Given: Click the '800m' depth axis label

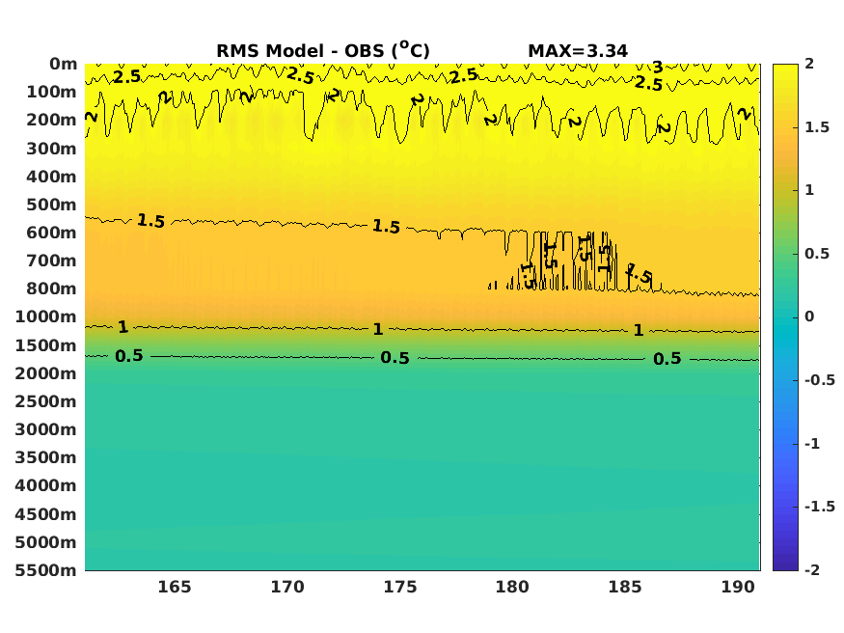Looking at the screenshot, I should 52,289.
